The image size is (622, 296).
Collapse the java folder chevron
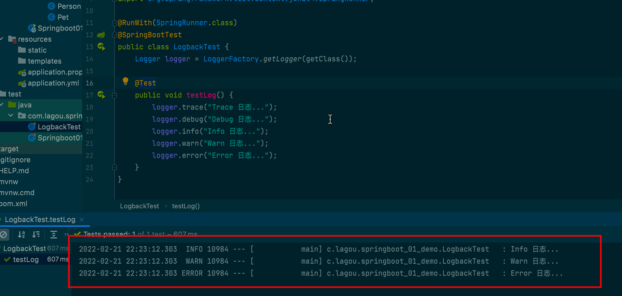(2, 105)
